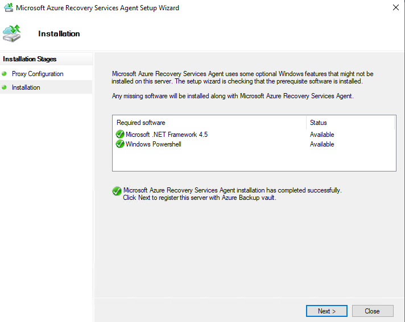Viewport: 405px width, 322px height.
Task: Click the installation completed success checkmark icon
Action: (x=117, y=191)
